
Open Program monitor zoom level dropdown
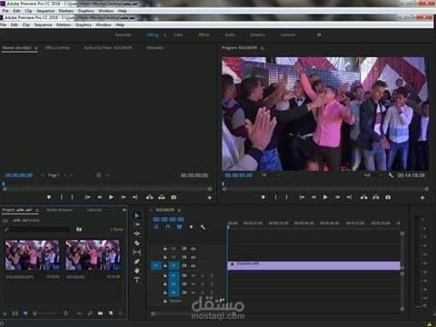pos(271,175)
